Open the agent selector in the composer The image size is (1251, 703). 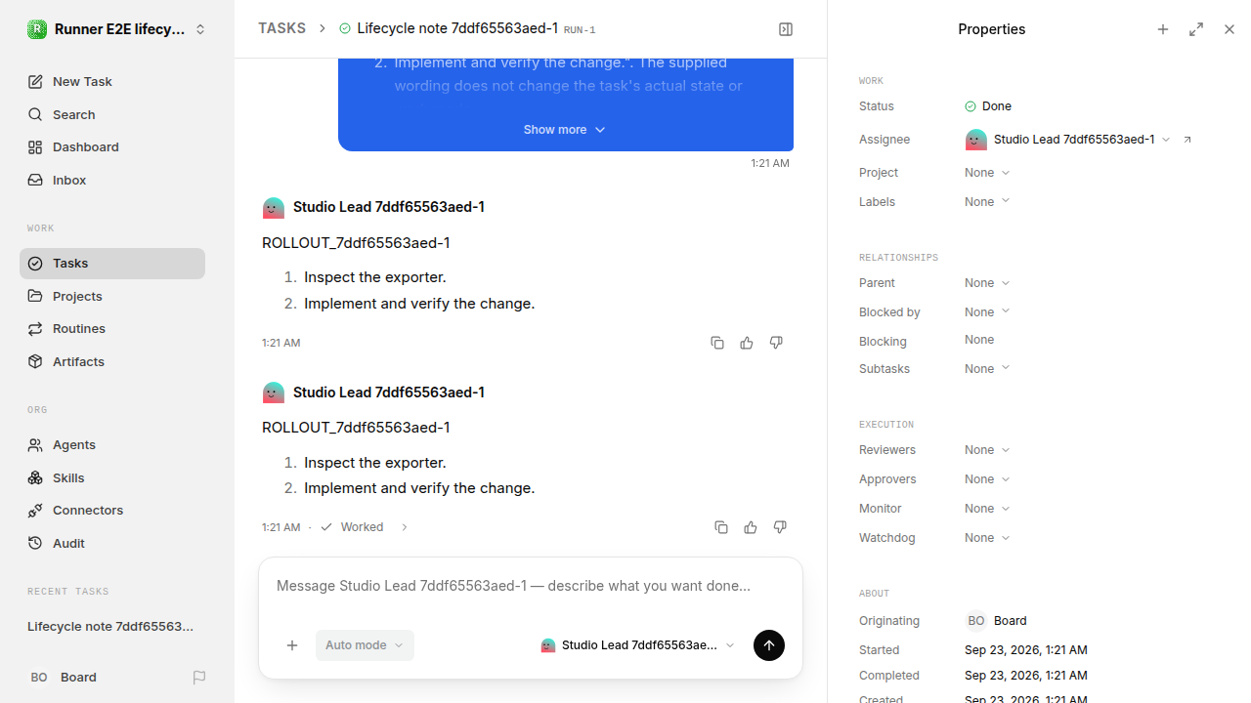click(x=637, y=645)
